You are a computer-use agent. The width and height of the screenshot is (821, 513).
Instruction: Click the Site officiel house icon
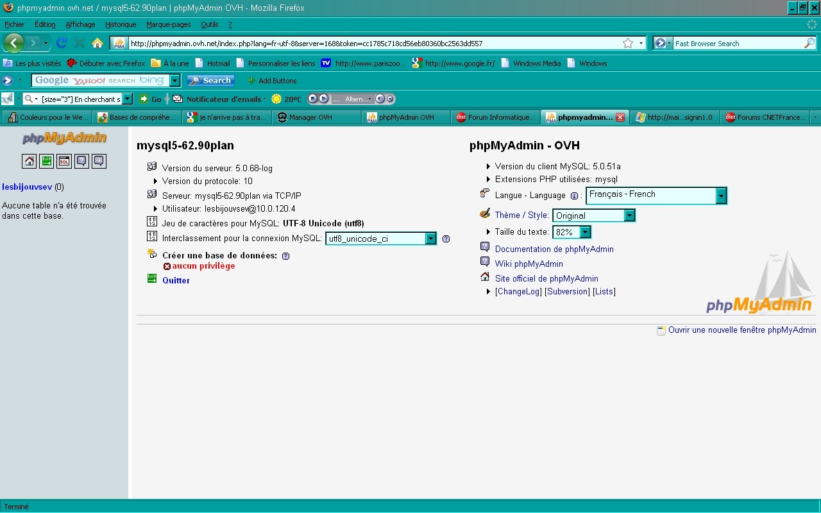485,277
